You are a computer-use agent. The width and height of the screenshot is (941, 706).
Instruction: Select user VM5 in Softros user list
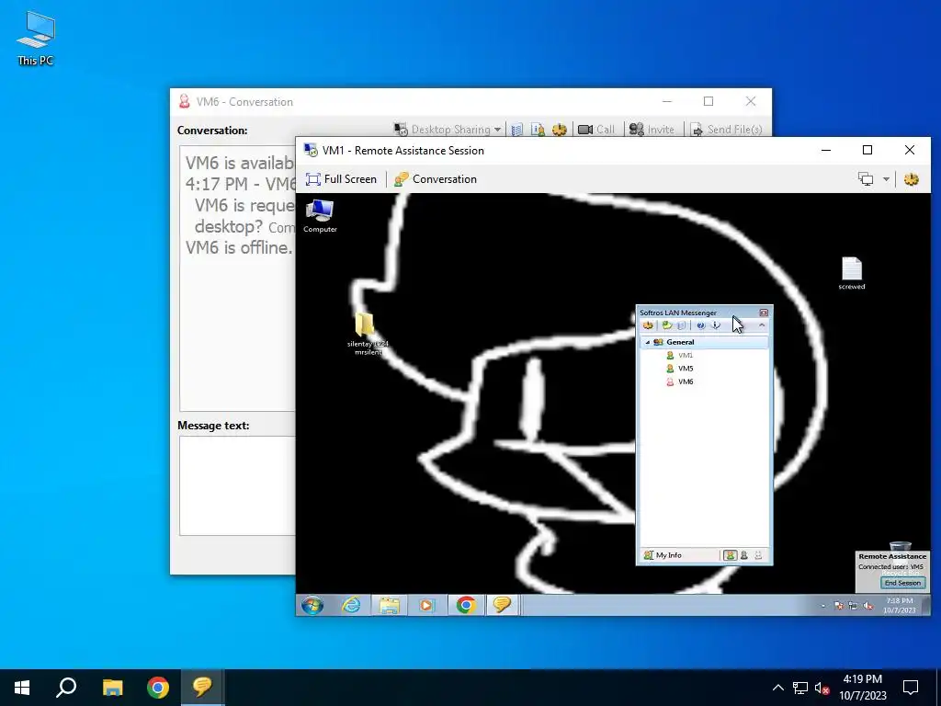pos(679,369)
